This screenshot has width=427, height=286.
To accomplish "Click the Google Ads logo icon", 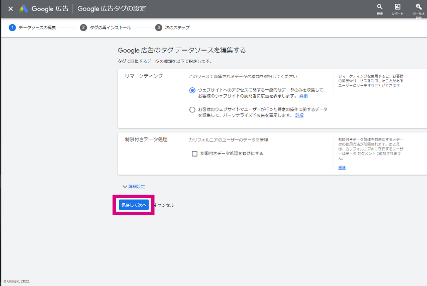I will pyautogui.click(x=24, y=9).
